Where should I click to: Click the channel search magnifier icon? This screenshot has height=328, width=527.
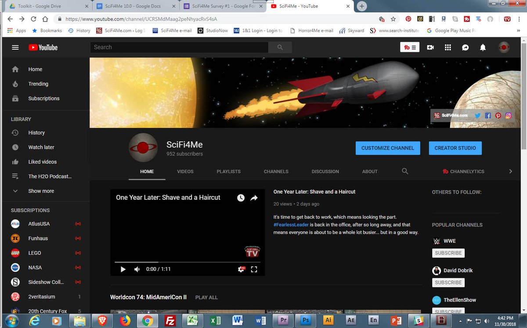[x=405, y=171]
